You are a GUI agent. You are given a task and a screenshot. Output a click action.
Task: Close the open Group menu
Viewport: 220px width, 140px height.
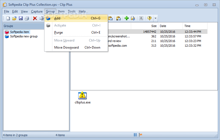(x=50, y=11)
